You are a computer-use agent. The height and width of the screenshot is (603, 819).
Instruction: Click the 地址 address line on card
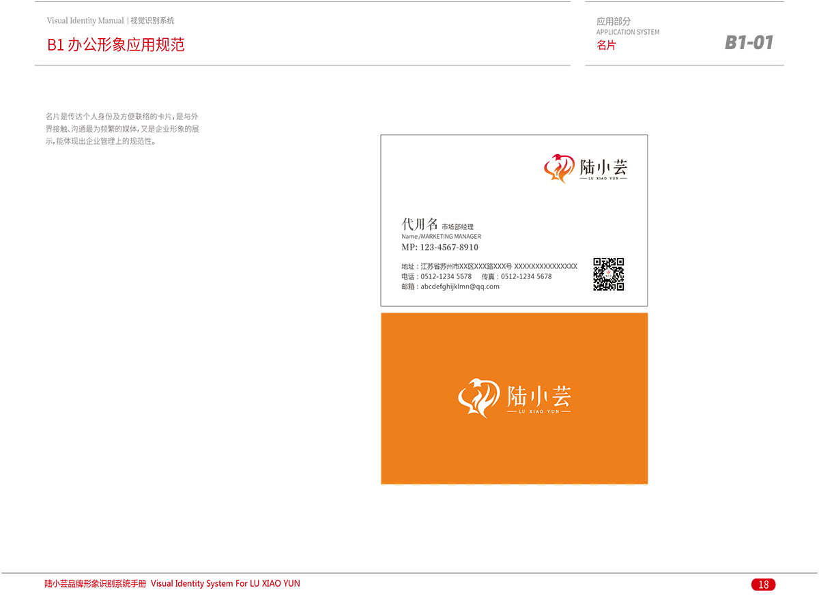click(x=489, y=267)
